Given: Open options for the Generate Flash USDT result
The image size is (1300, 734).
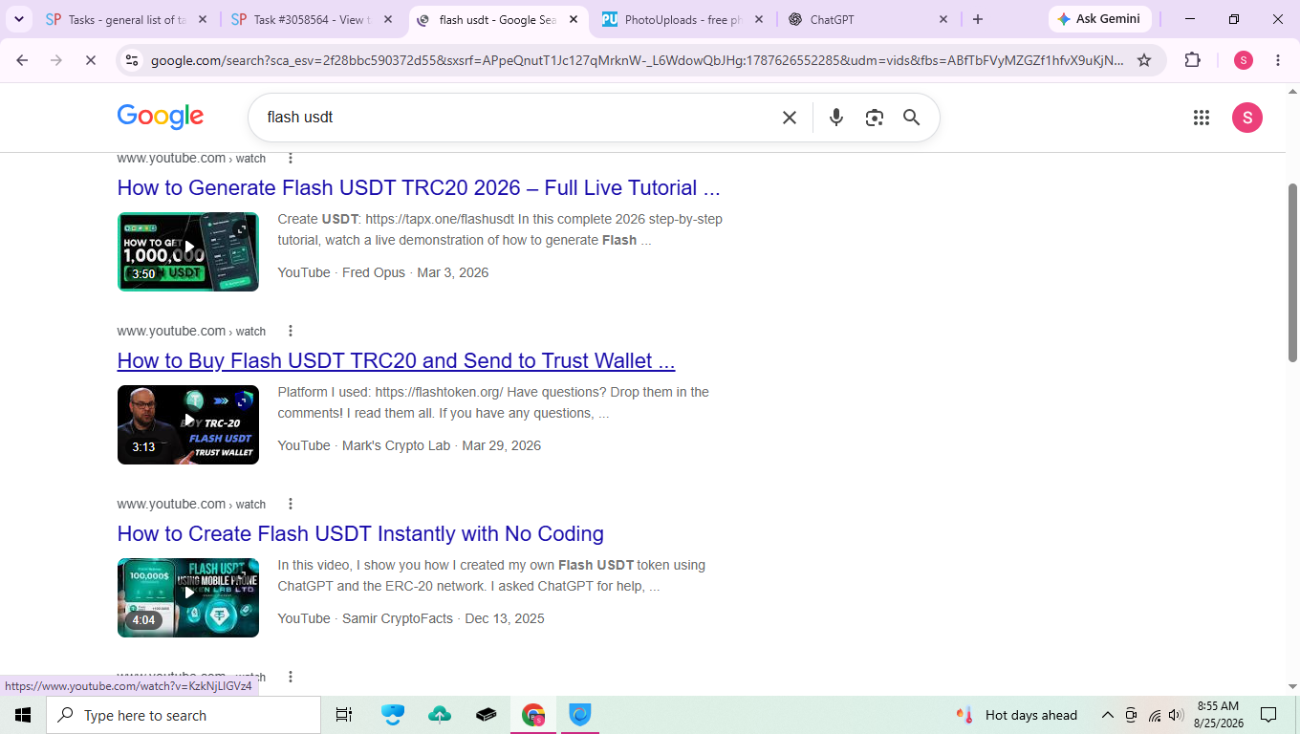Looking at the screenshot, I should tap(291, 158).
